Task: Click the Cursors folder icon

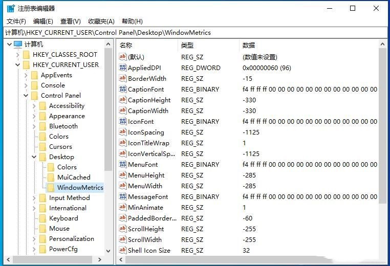Action: point(43,147)
